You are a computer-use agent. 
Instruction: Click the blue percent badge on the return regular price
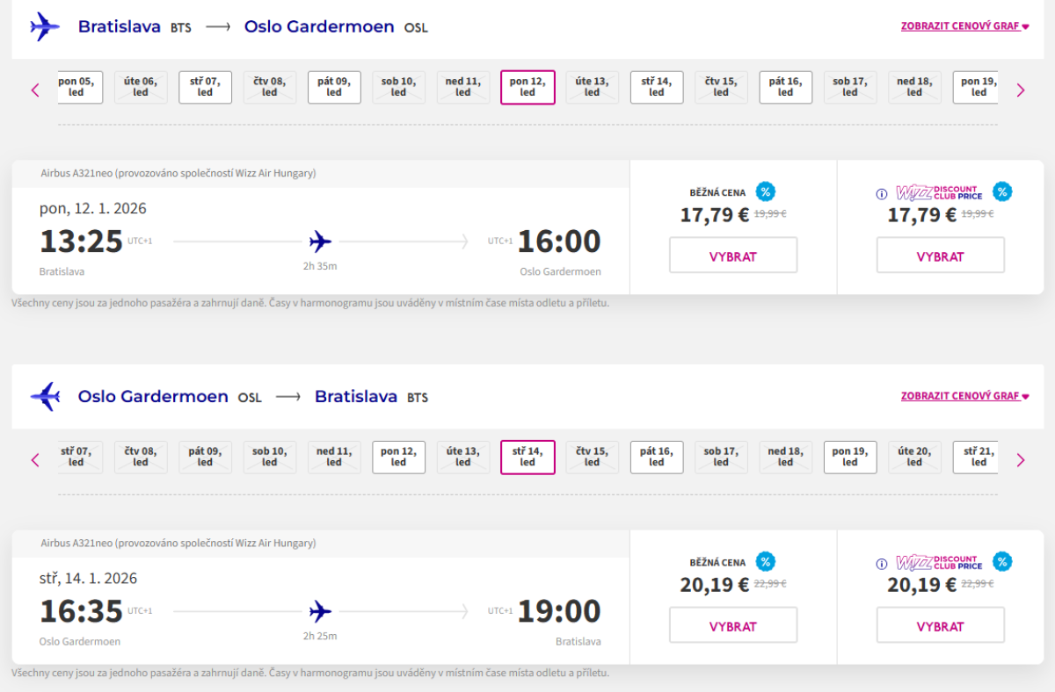pos(766,562)
